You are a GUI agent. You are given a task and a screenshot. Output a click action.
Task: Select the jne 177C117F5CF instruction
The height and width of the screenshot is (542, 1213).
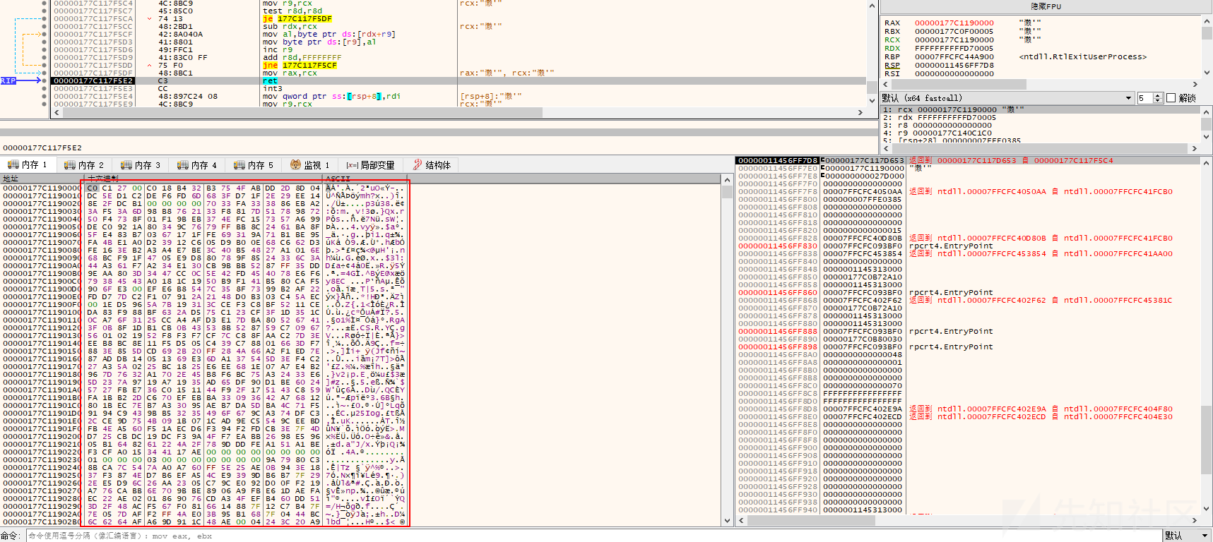[x=300, y=66]
